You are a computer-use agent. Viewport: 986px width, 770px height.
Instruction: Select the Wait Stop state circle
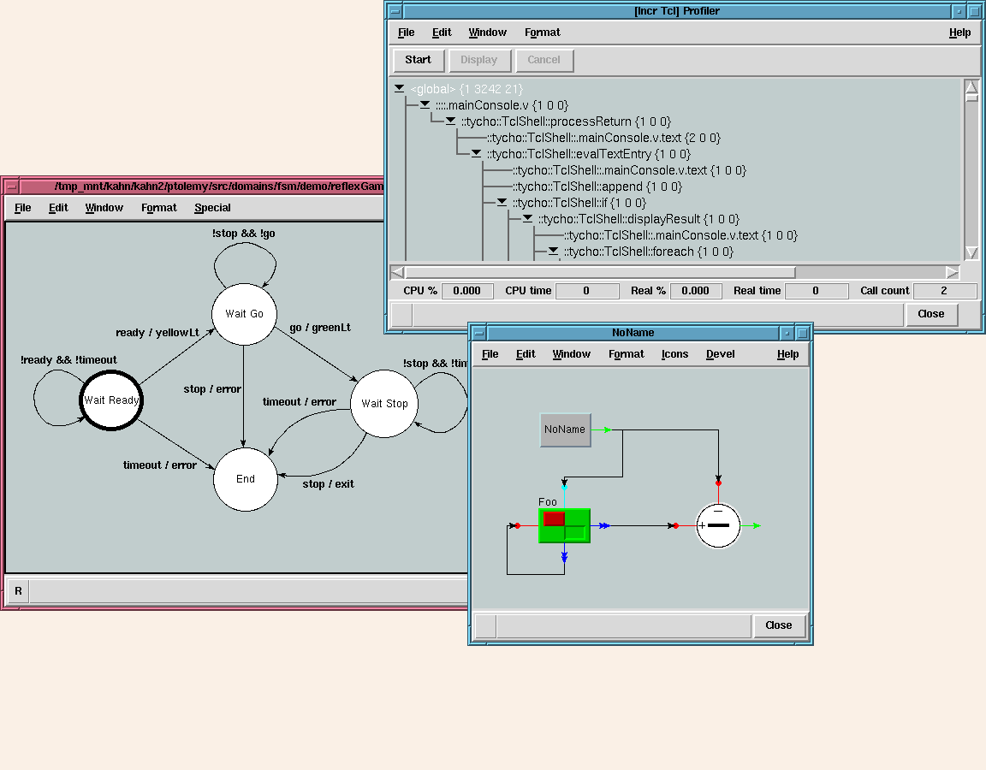point(384,404)
